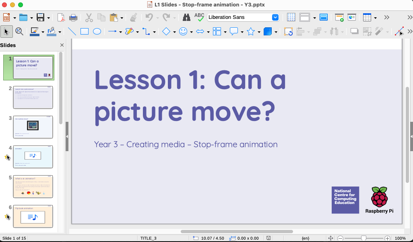The height and width of the screenshot is (242, 413).
Task: Start the slideshow from first slide
Action: click(x=339, y=17)
